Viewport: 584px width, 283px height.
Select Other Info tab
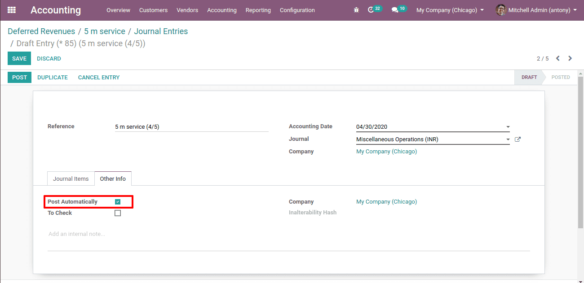(113, 179)
